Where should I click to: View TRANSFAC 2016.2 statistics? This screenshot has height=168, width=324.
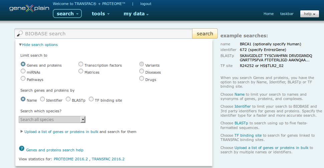(108, 159)
